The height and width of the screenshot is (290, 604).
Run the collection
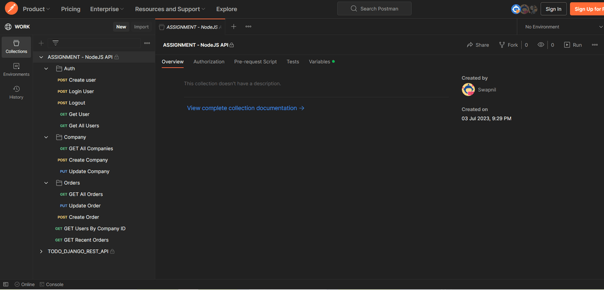pyautogui.click(x=573, y=45)
